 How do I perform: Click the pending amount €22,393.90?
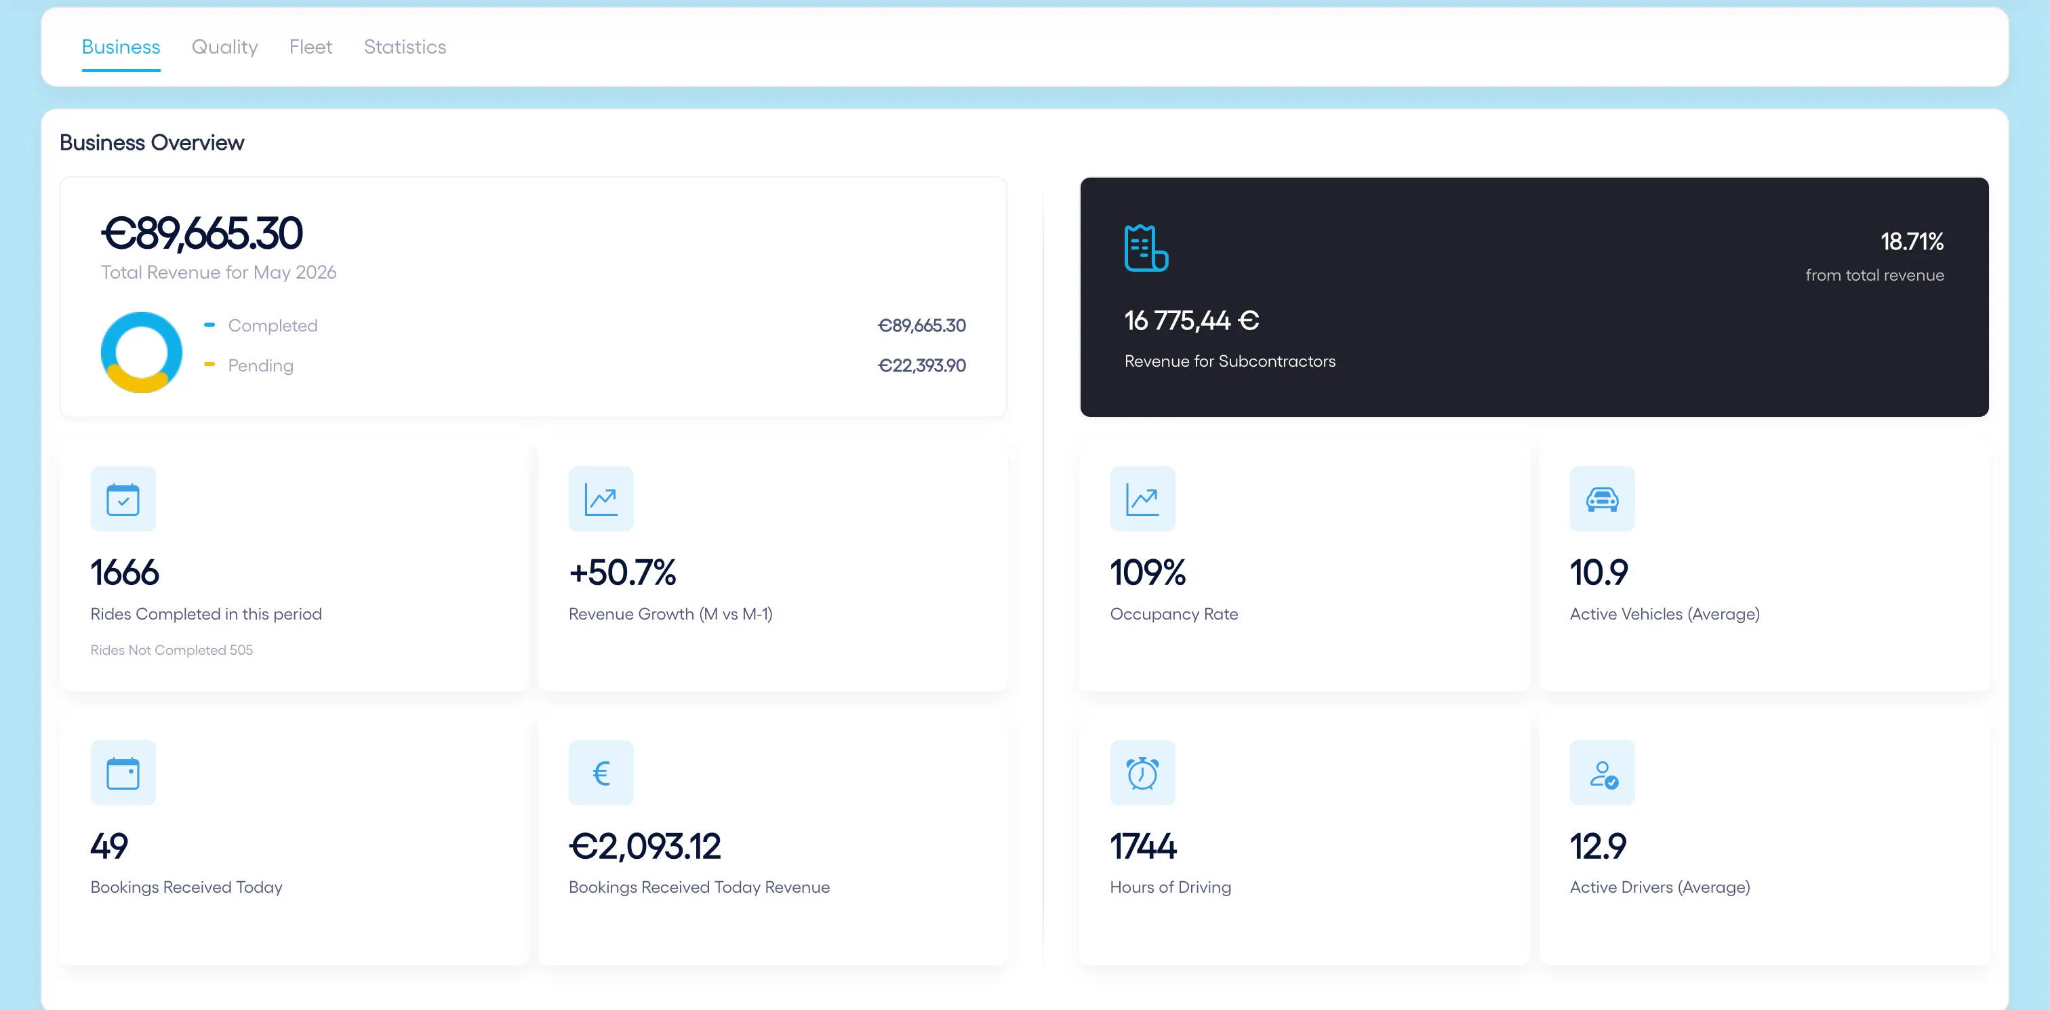(921, 365)
